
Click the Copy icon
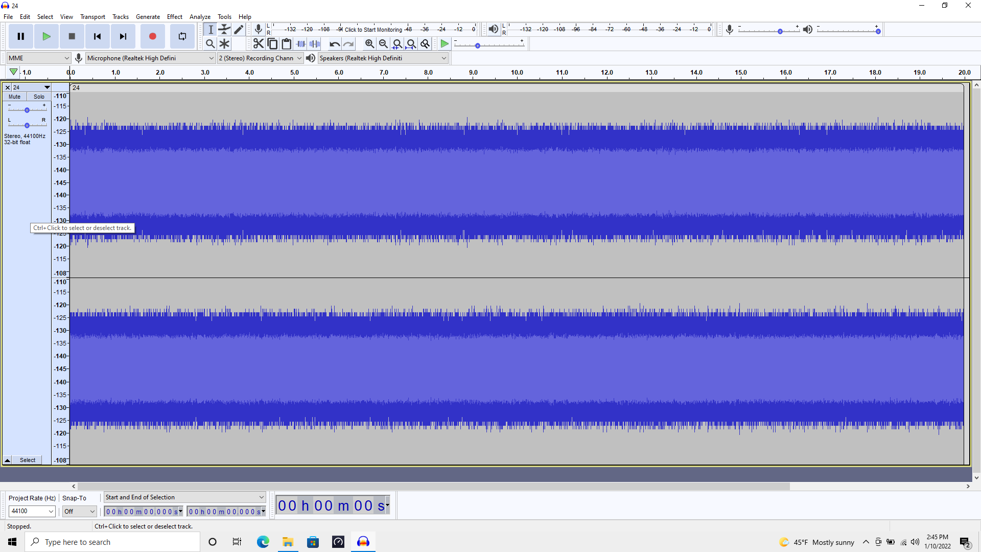point(272,43)
